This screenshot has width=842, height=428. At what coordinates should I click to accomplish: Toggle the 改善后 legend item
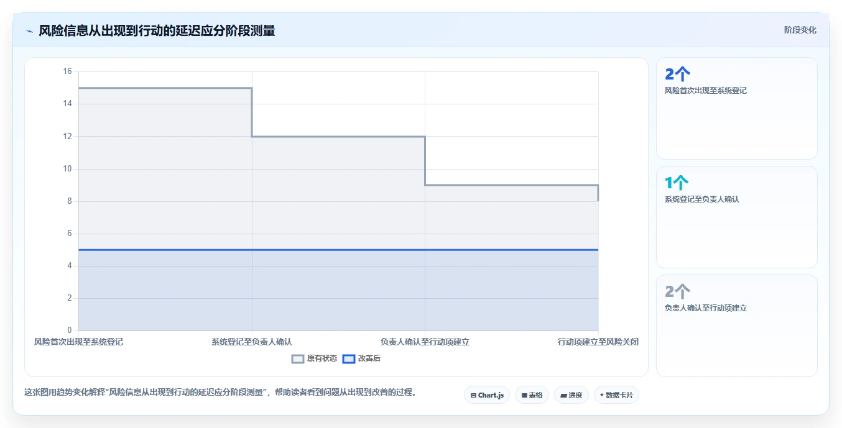pyautogui.click(x=362, y=358)
